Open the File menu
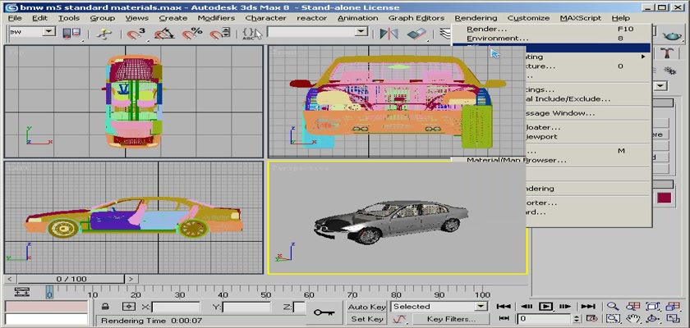This screenshot has height=328, width=690. coord(15,18)
